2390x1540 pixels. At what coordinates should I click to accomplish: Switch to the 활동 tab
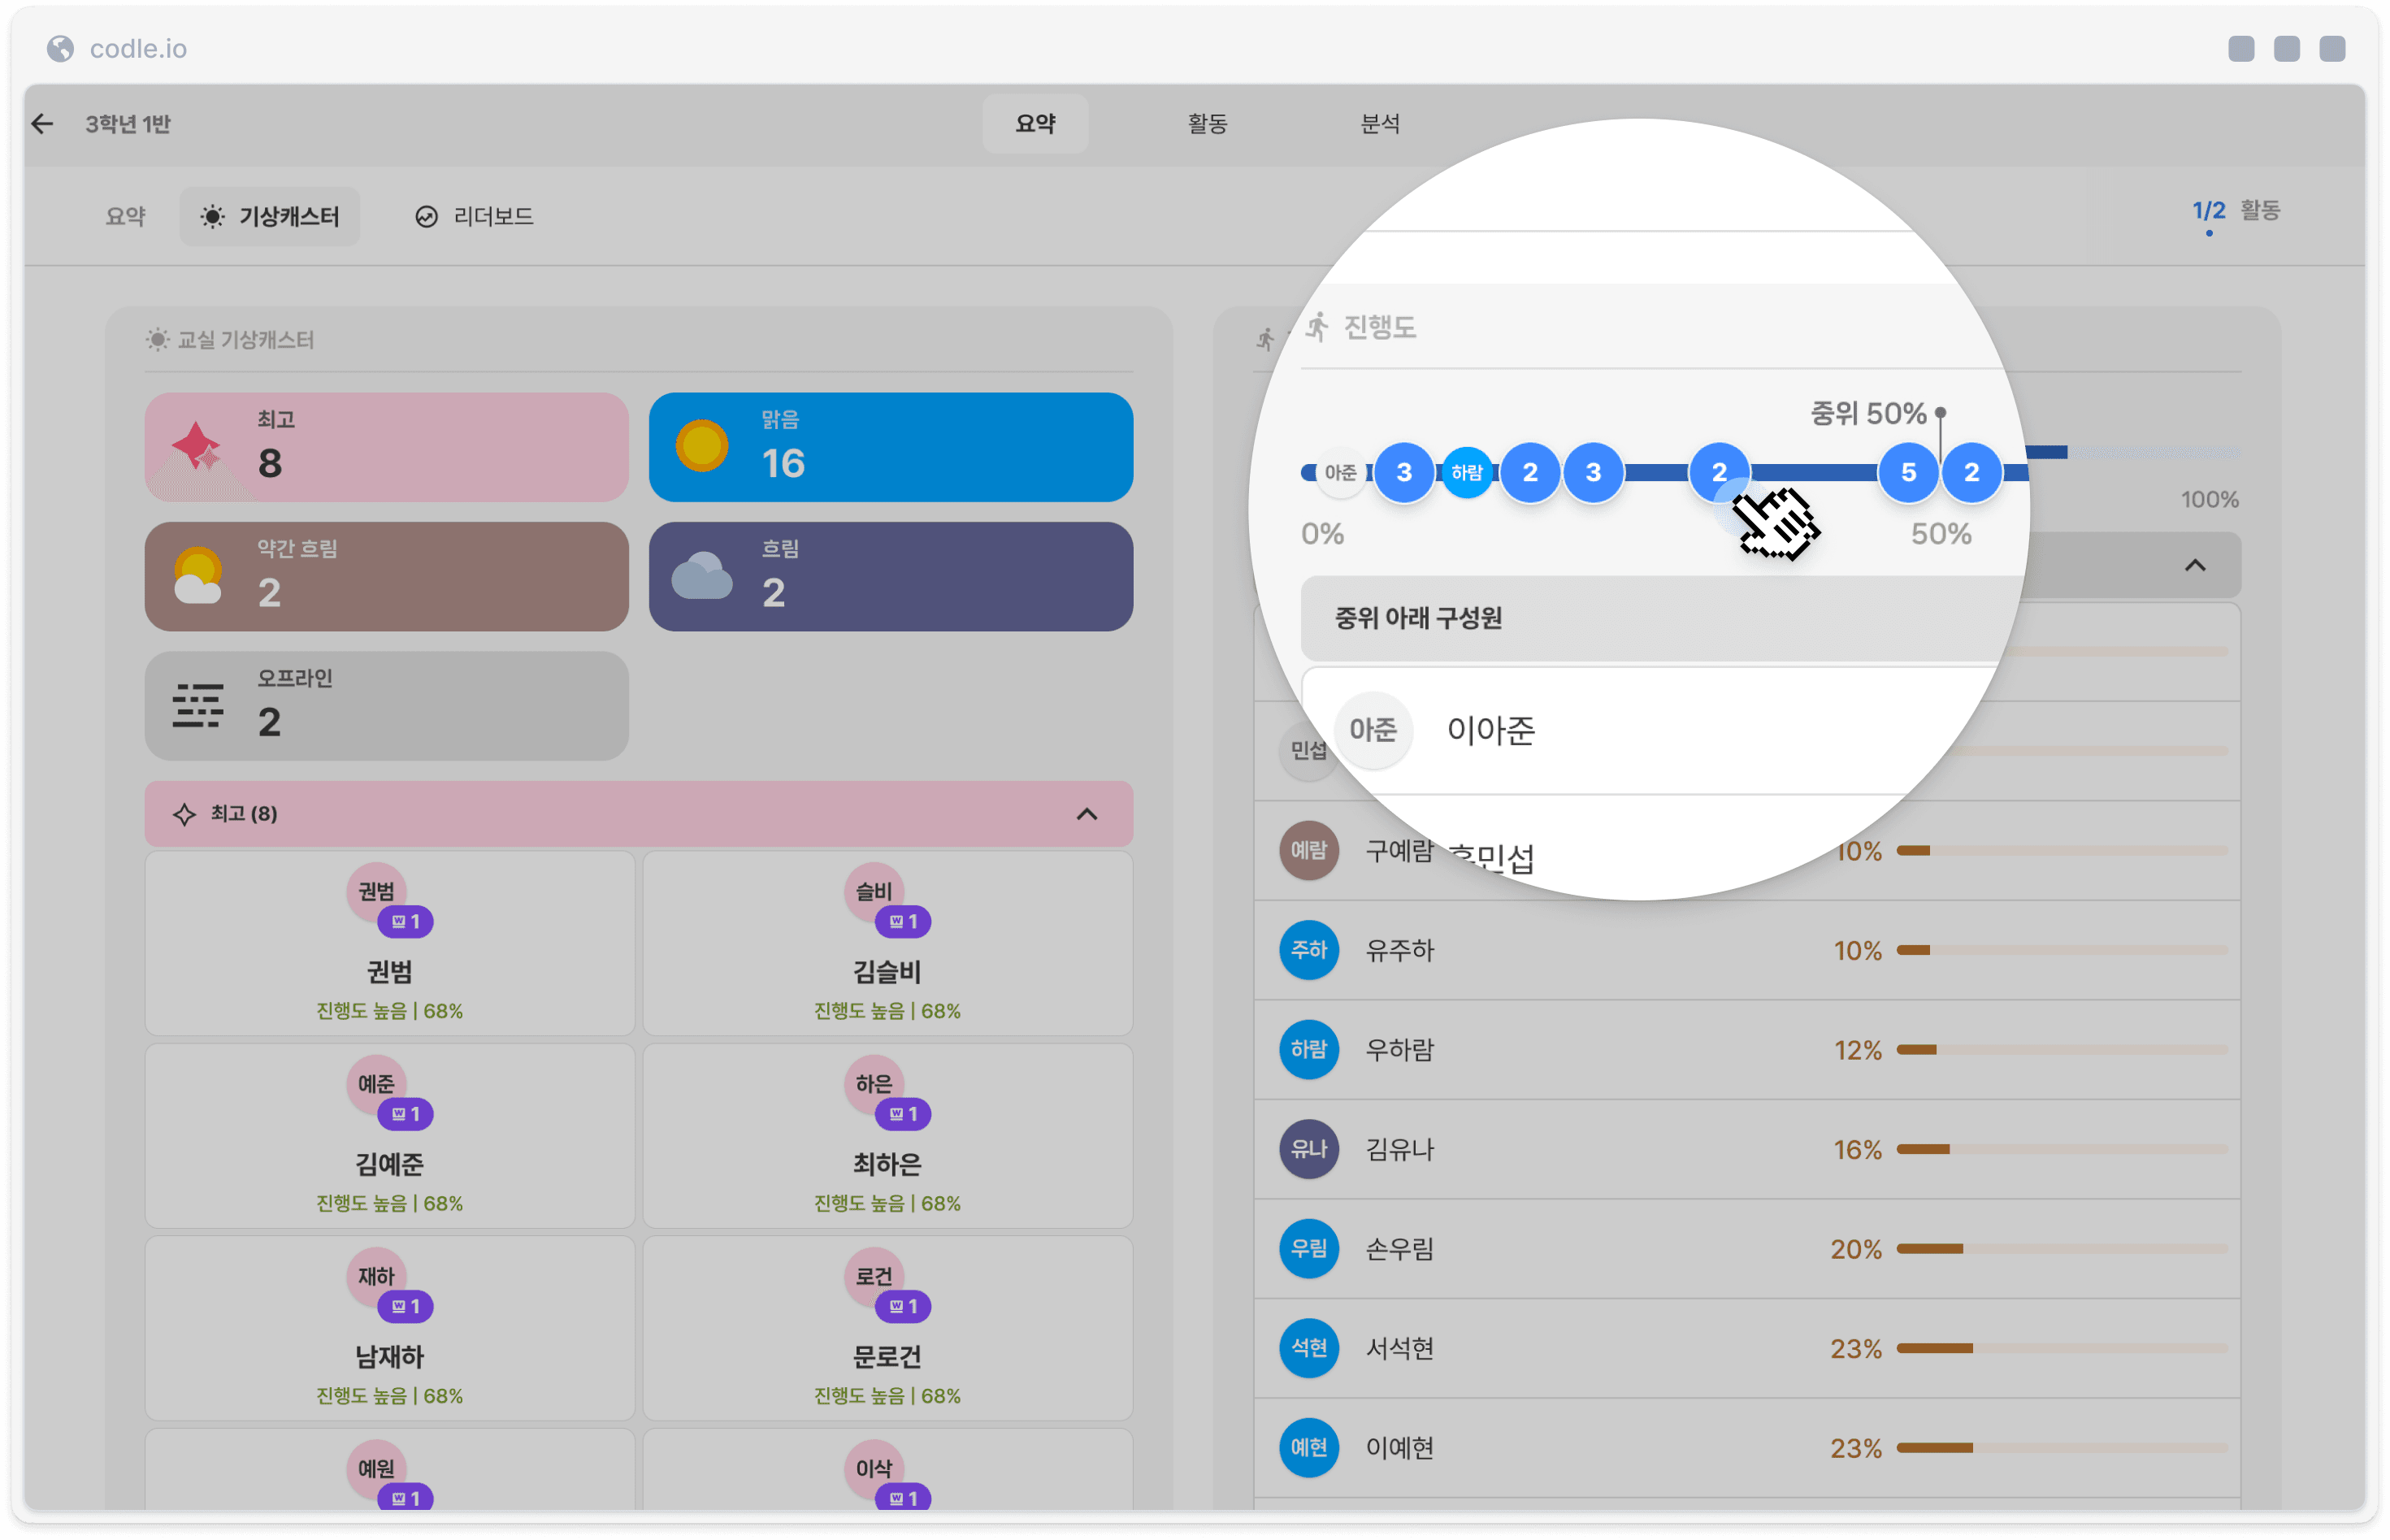pos(1207,124)
